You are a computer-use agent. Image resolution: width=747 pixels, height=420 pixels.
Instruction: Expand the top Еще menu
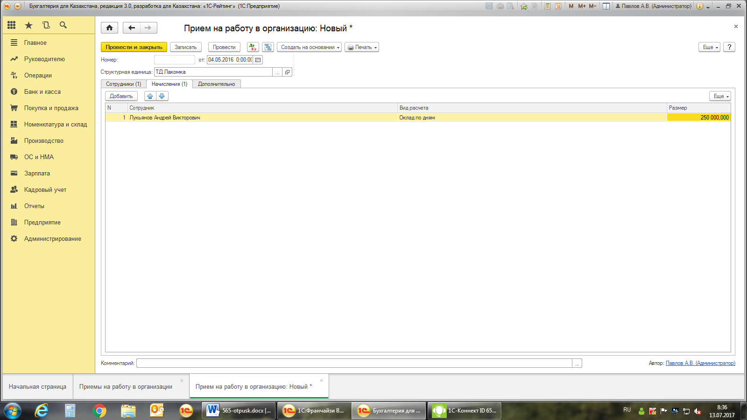710,47
